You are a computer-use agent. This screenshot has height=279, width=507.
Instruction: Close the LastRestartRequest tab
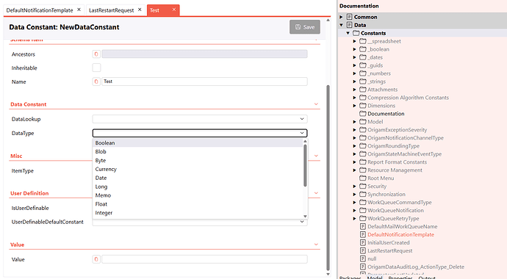tap(140, 10)
